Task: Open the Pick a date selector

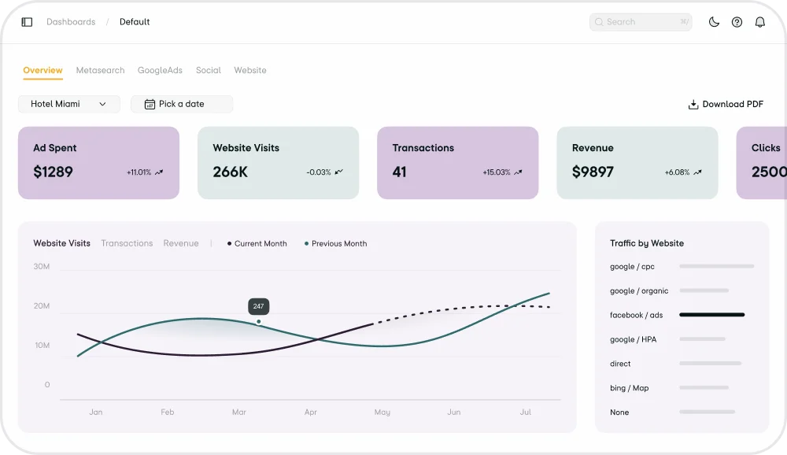Action: pyautogui.click(x=182, y=104)
